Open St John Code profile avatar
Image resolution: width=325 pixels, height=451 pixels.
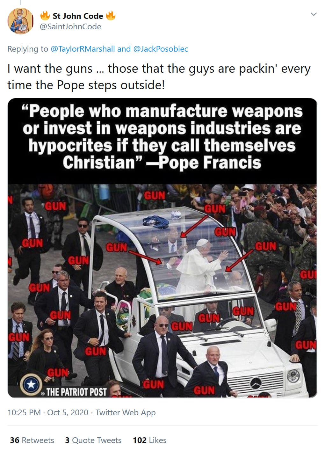pos(21,21)
